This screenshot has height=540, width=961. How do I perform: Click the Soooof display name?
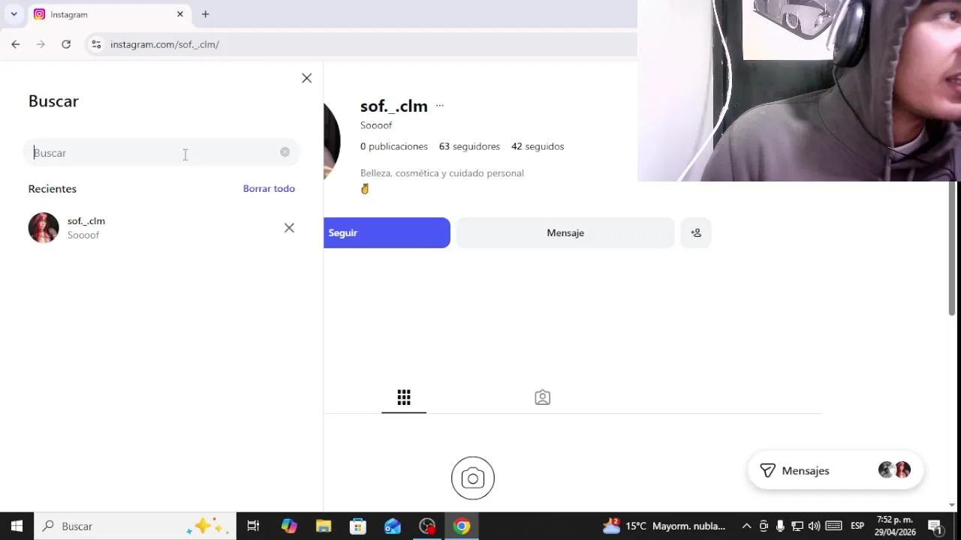(x=376, y=125)
